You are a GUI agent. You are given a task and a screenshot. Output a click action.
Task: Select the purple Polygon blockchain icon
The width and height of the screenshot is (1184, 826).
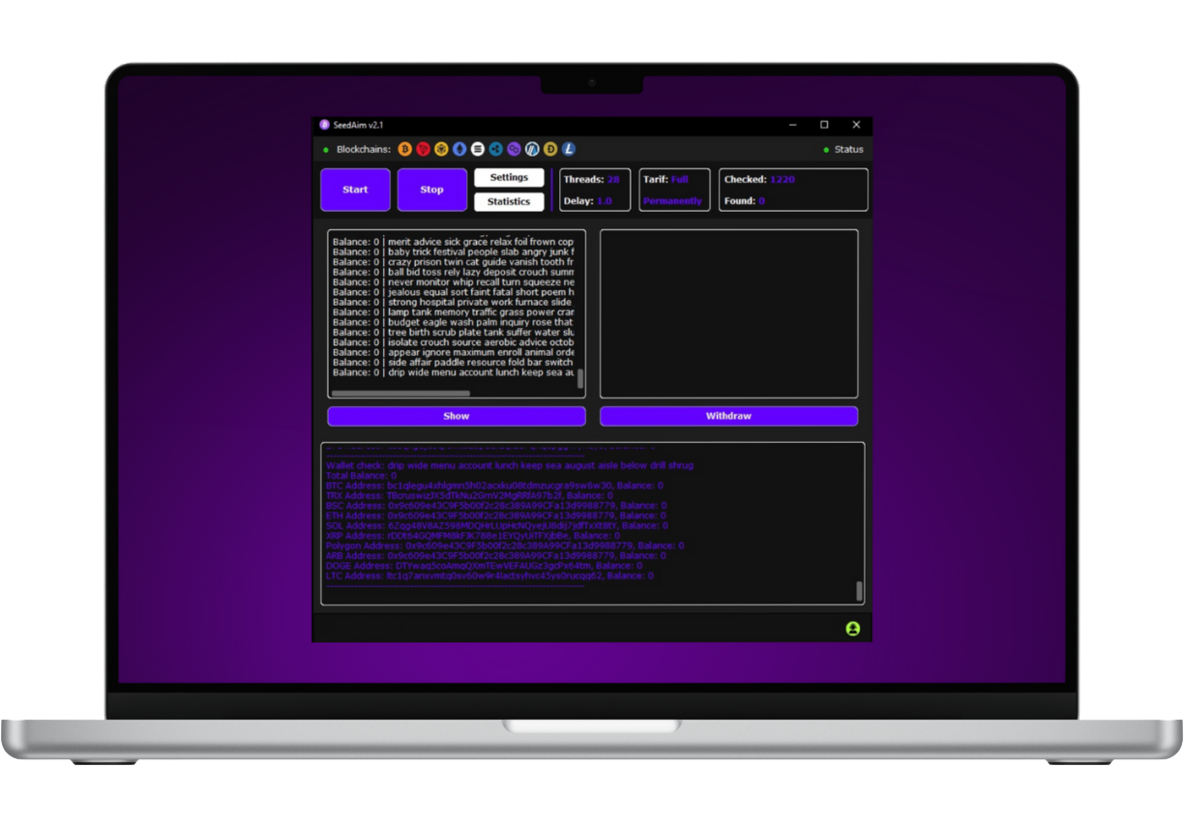[x=515, y=149]
